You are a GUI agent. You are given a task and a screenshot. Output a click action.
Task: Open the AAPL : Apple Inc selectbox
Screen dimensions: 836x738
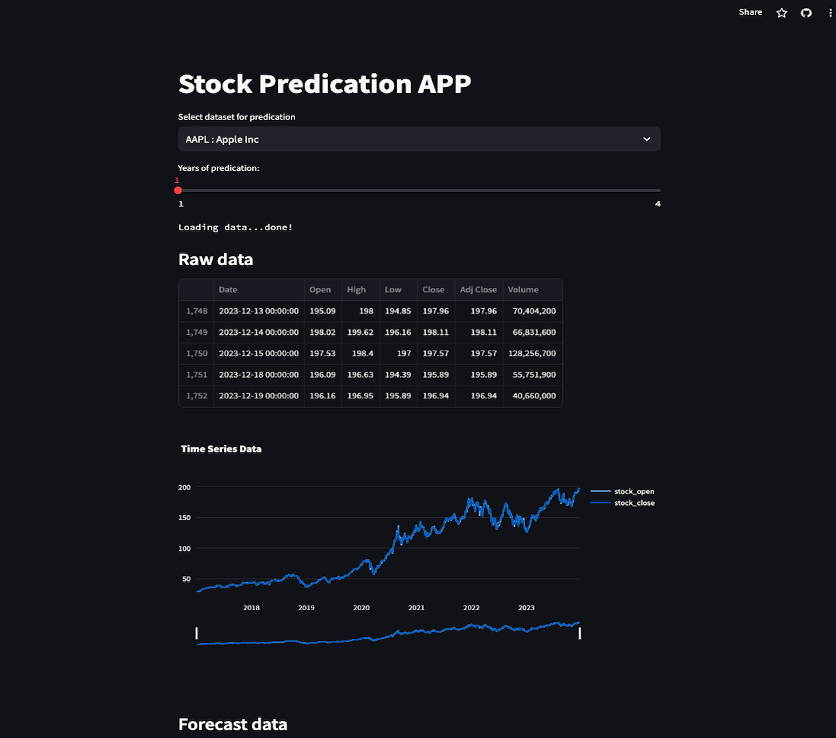[410, 139]
